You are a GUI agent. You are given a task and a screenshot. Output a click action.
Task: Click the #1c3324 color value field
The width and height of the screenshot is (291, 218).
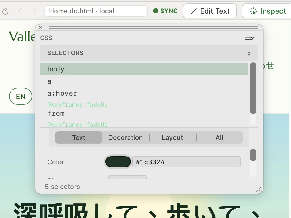[186, 162]
